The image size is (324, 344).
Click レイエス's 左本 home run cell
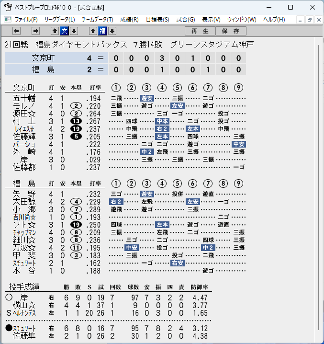coord(193,129)
